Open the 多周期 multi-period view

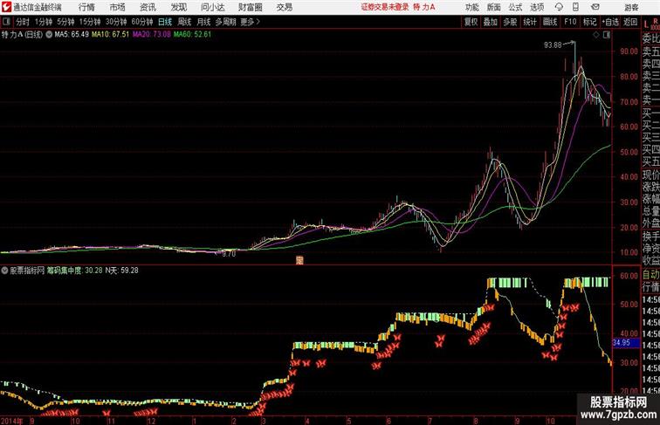pyautogui.click(x=225, y=22)
